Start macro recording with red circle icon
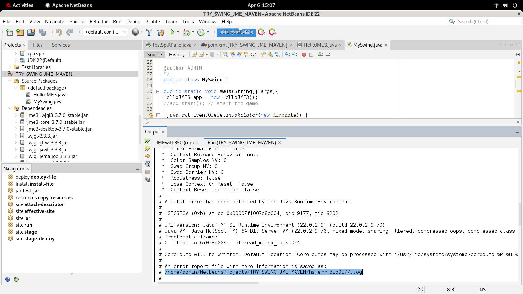This screenshot has height=294, width=523. pos(304,55)
